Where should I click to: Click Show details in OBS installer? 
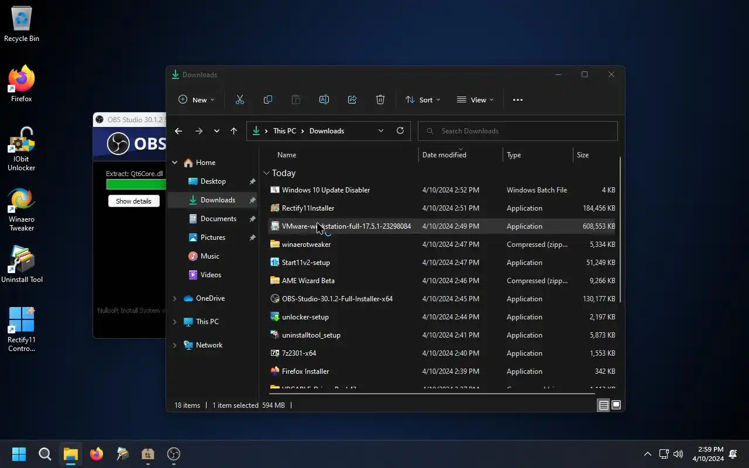point(133,201)
